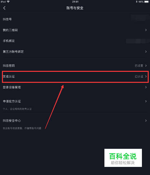The image size is (150, 175).
Task: Open 我的二维码 menu entry
Action: coord(75,30)
